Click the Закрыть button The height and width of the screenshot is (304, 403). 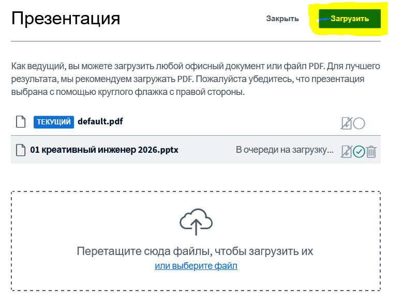tap(282, 19)
